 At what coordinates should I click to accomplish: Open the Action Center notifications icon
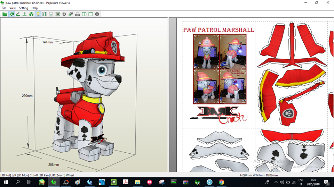pos(327,182)
